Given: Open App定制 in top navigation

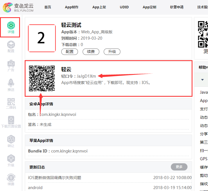Looking at the screenshot, I should tap(149, 7).
